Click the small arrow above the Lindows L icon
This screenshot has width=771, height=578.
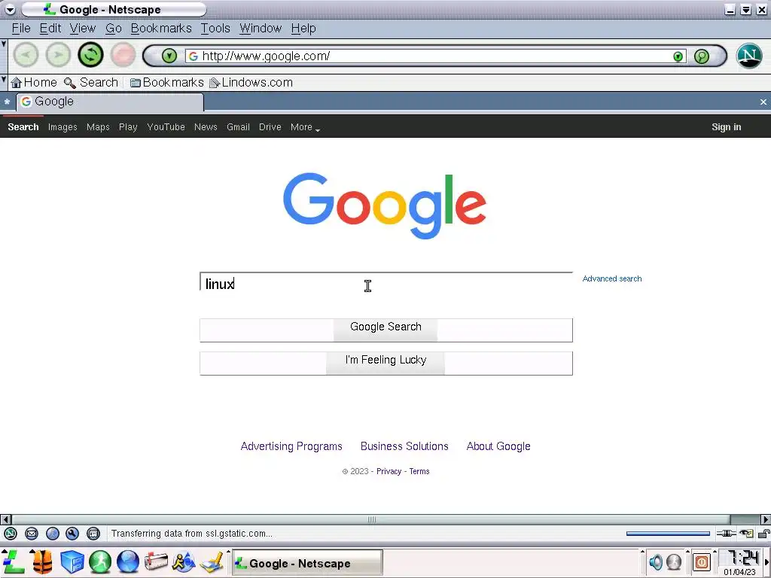[5, 552]
